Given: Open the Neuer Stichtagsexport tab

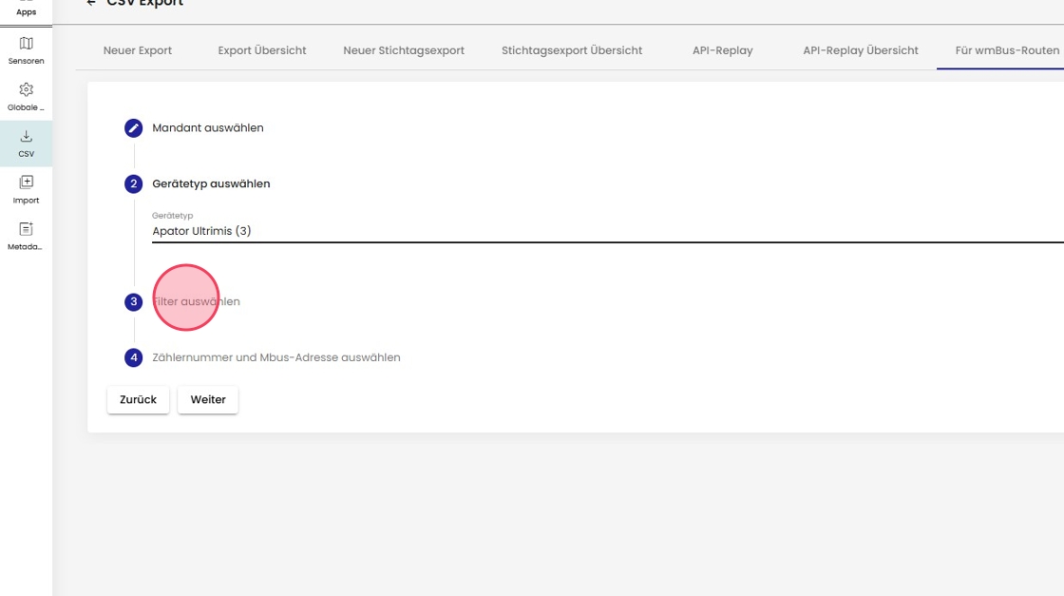Looking at the screenshot, I should [404, 50].
